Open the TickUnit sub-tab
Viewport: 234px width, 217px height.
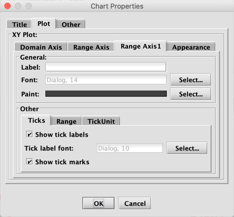pyautogui.click(x=101, y=121)
